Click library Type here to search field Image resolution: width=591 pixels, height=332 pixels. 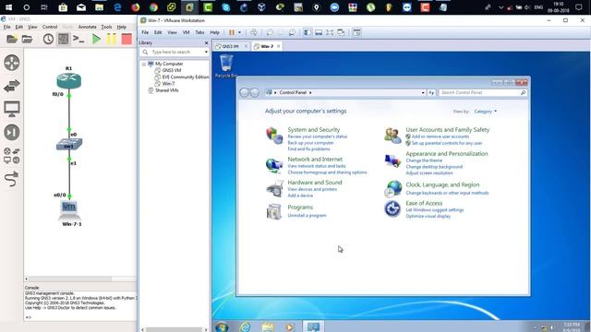tap(175, 52)
